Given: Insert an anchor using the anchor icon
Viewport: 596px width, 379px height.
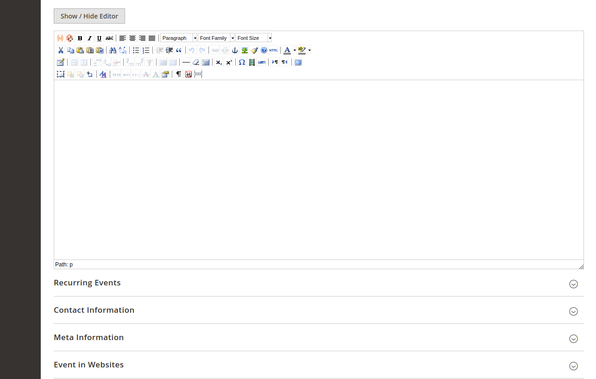Looking at the screenshot, I should tap(234, 50).
